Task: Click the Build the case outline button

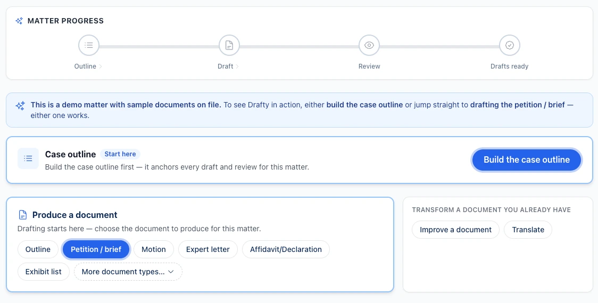Action: (527, 159)
